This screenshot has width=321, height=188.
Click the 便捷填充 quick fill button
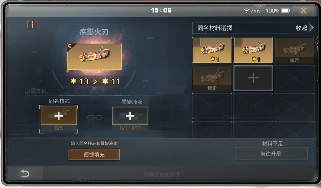94,155
